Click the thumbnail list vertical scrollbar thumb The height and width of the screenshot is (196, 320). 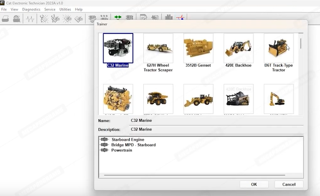301,43
